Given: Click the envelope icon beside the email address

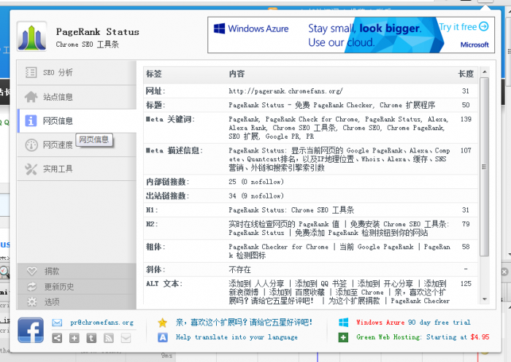Looking at the screenshot, I should point(57,323).
